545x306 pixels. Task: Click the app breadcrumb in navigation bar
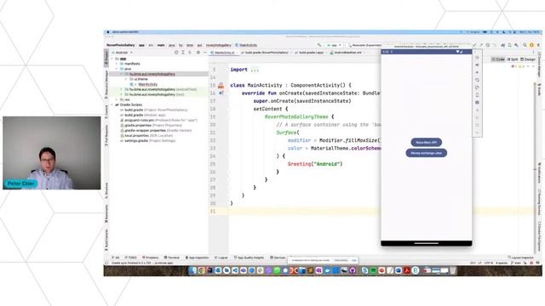pyautogui.click(x=141, y=45)
